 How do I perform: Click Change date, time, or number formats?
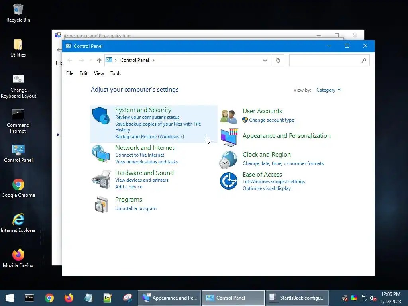coord(283,163)
